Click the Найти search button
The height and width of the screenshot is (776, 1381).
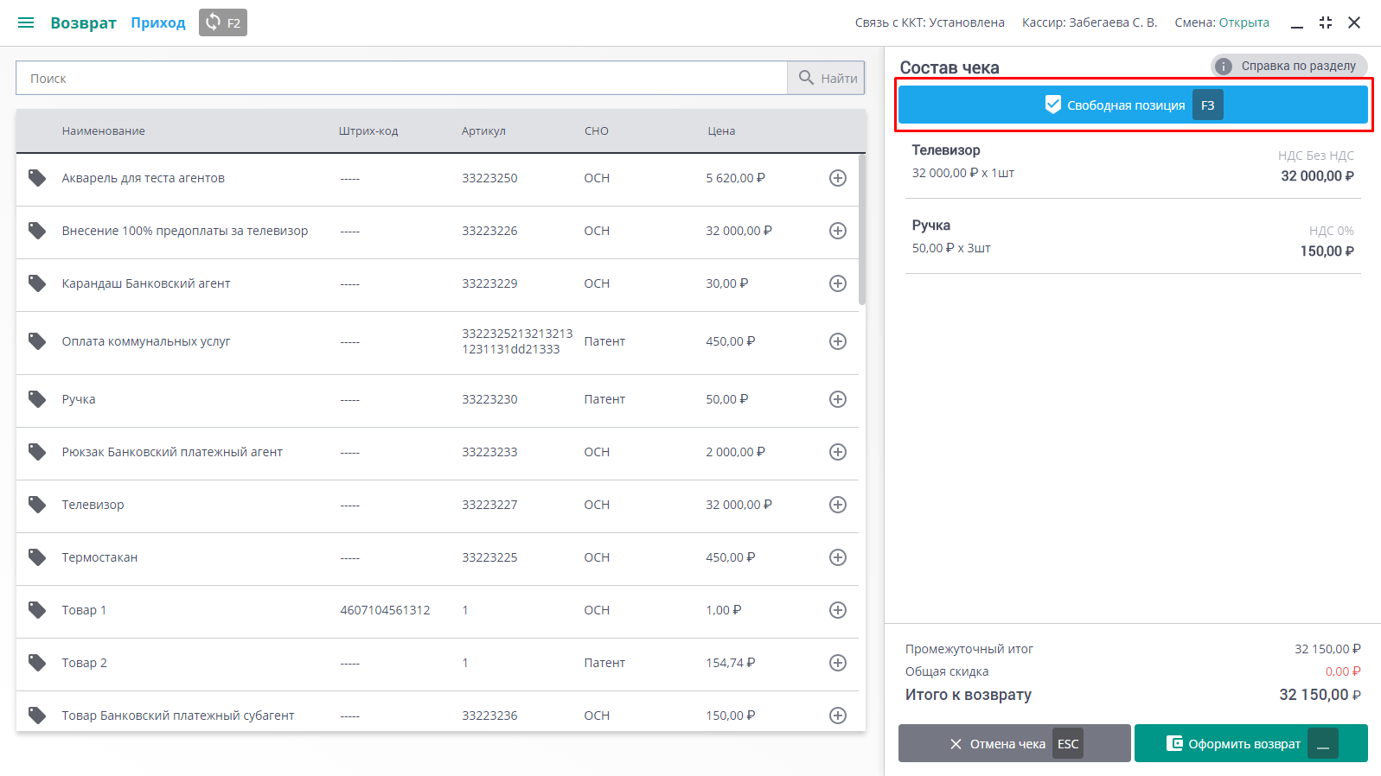[827, 78]
